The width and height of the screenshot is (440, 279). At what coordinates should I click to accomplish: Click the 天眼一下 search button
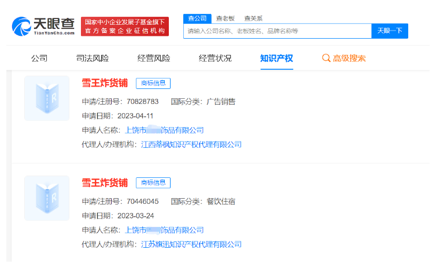390,31
